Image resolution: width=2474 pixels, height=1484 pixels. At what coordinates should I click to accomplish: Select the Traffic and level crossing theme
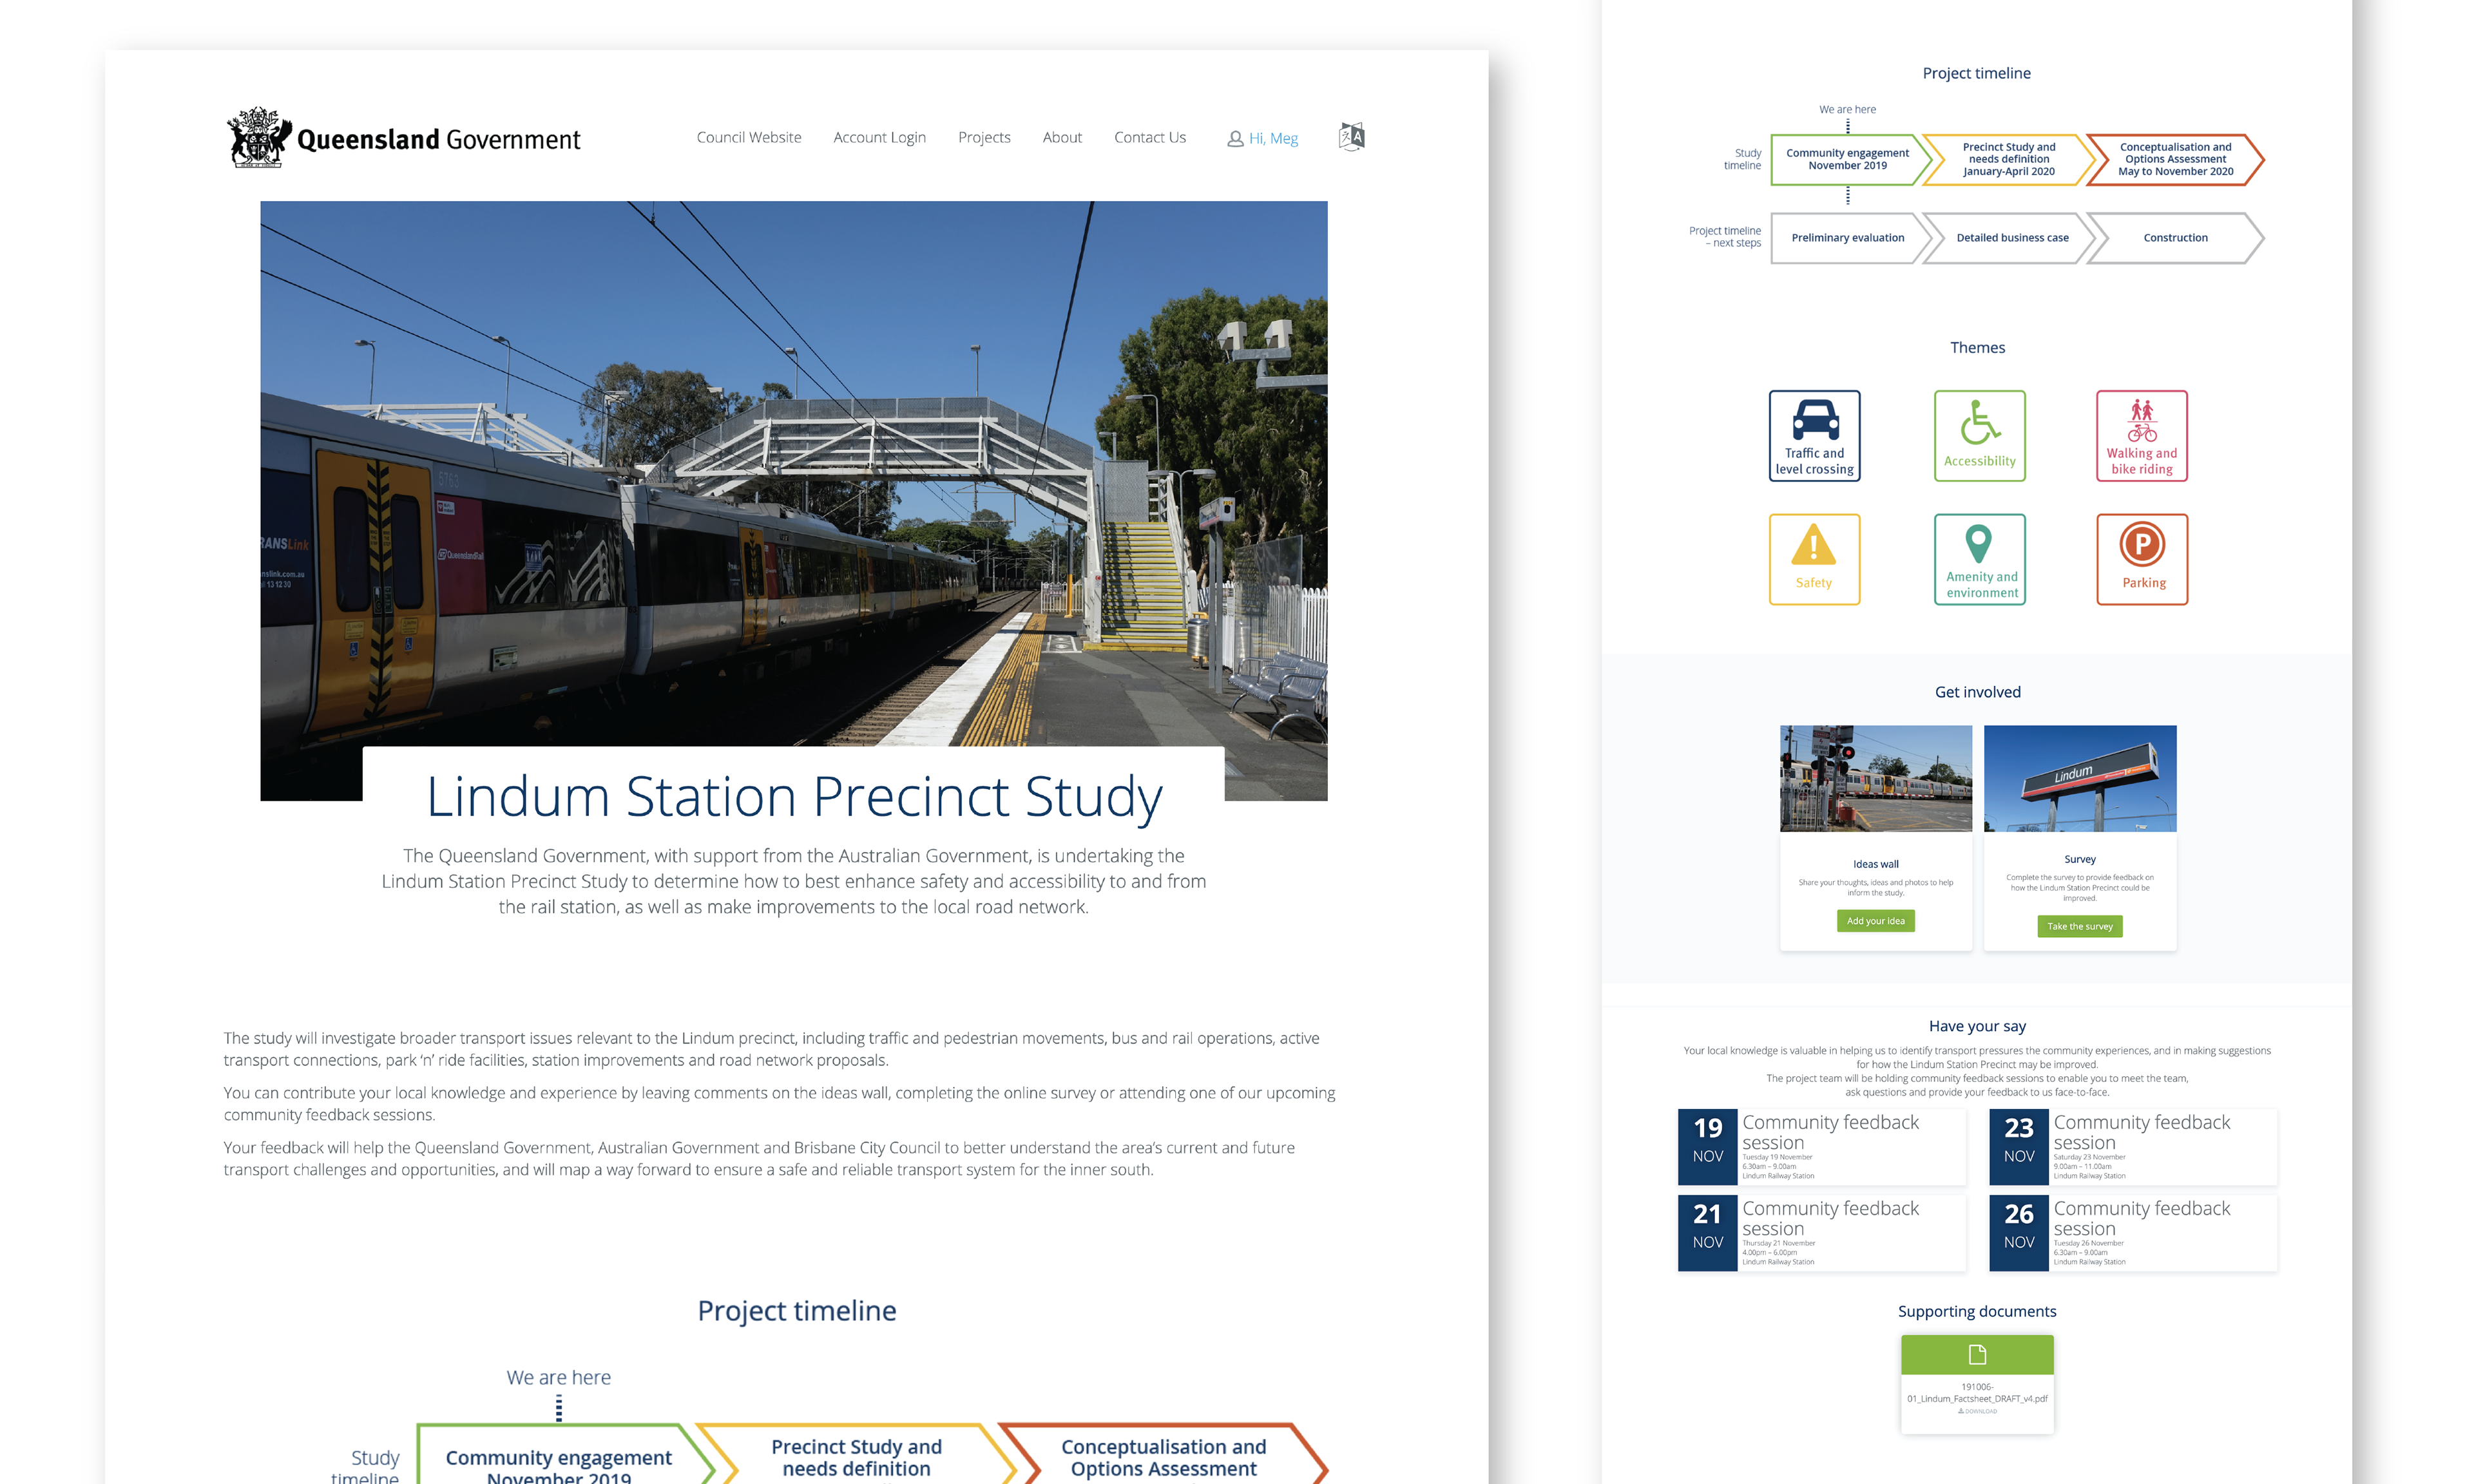1814,436
